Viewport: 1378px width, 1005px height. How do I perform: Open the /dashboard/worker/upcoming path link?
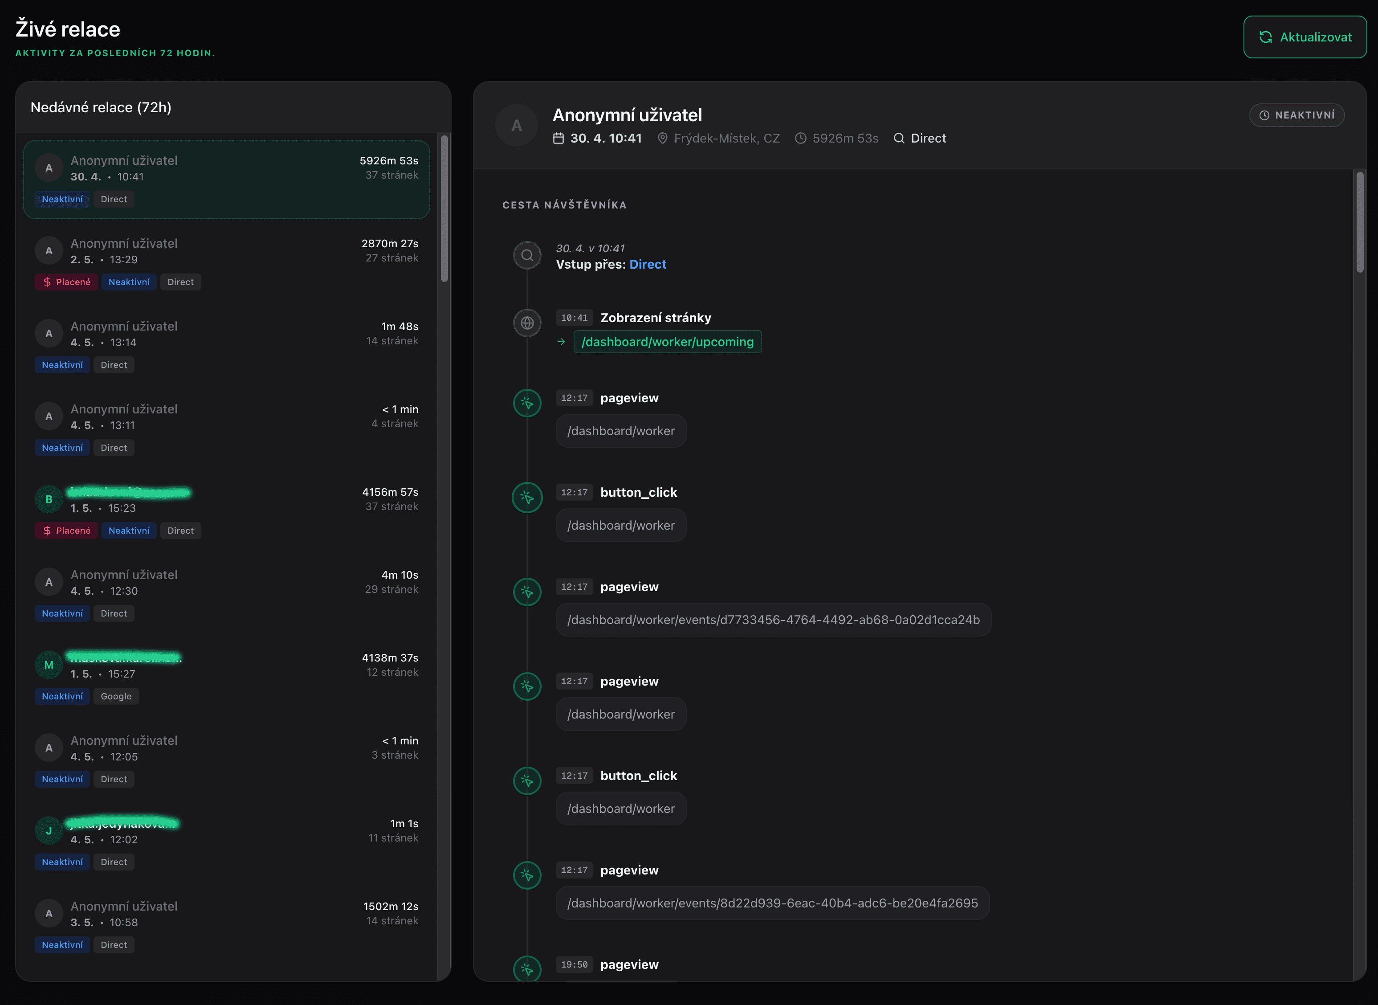(x=667, y=342)
